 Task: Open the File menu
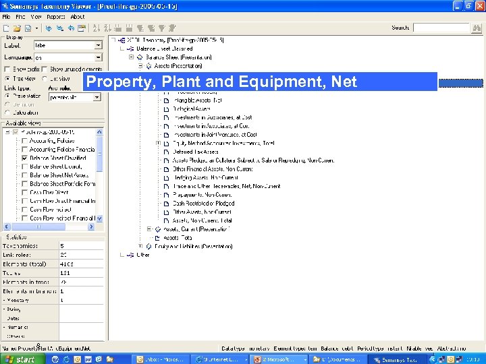tap(6, 17)
